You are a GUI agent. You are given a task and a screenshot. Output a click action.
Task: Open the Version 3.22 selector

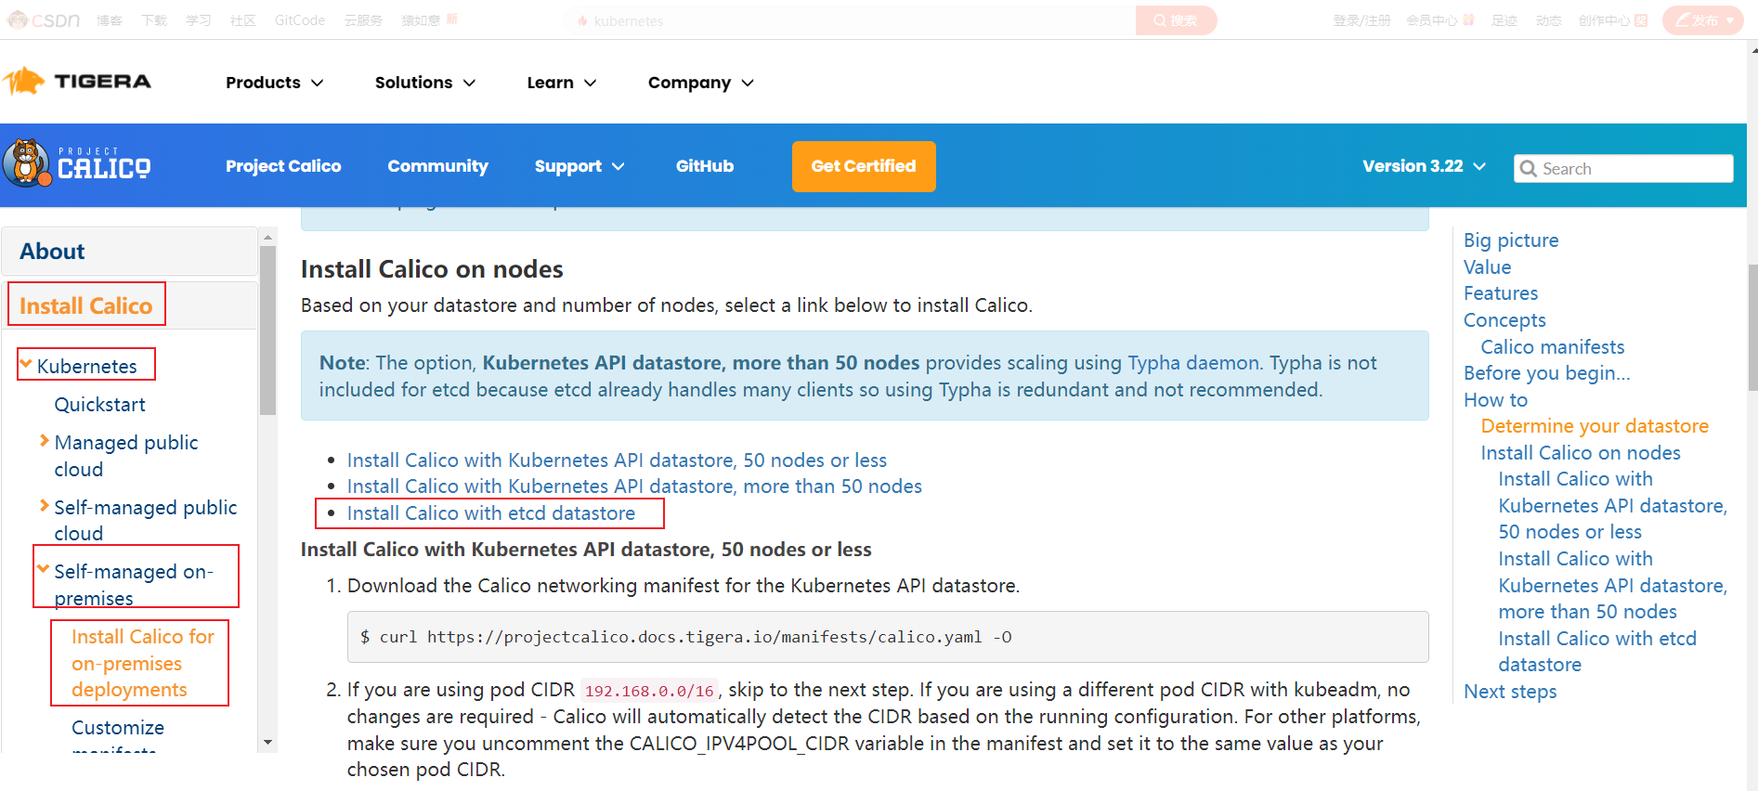[1424, 166]
